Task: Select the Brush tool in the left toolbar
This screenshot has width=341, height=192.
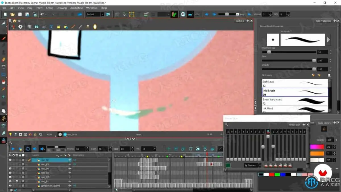Action: [4, 38]
